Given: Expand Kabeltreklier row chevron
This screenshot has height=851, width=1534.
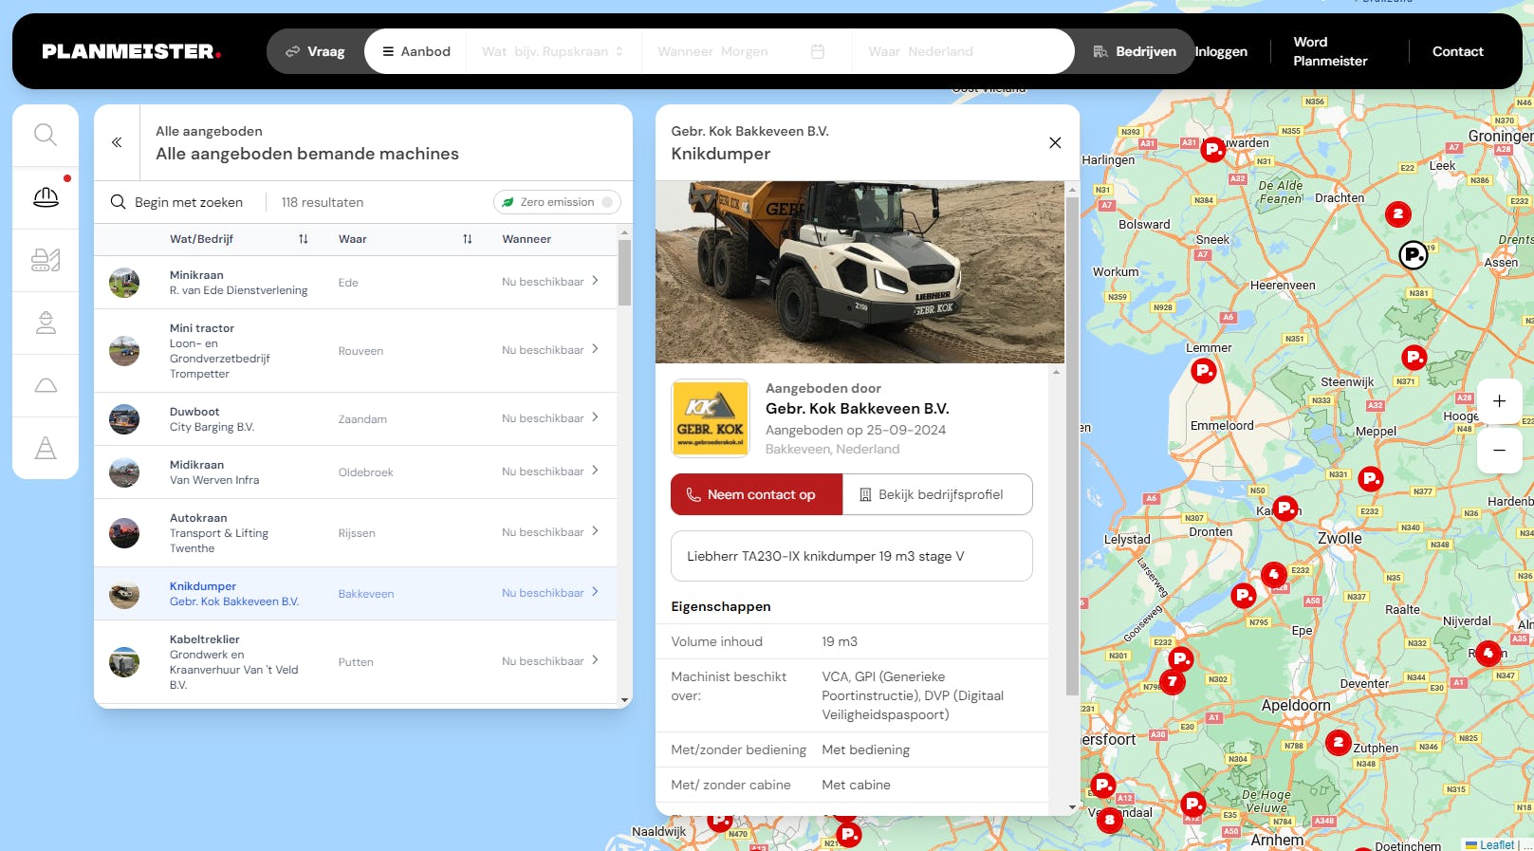Looking at the screenshot, I should [x=595, y=660].
